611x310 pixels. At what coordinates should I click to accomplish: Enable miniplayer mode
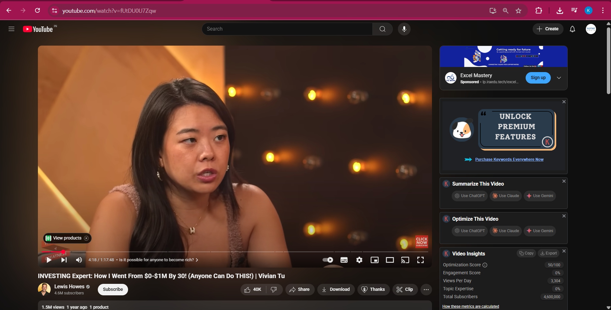(x=375, y=260)
